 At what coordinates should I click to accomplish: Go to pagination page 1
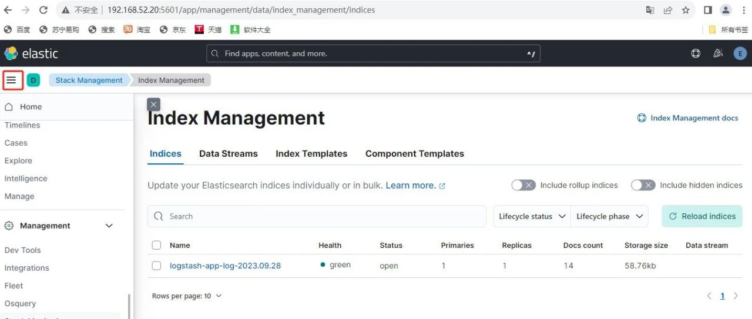pyautogui.click(x=723, y=296)
